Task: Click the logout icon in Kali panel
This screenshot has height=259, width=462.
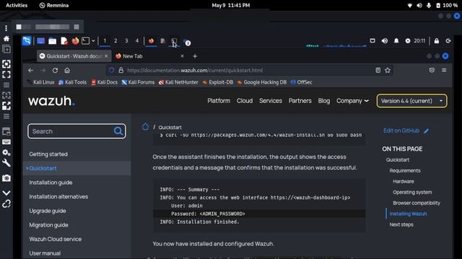Action: point(448,41)
